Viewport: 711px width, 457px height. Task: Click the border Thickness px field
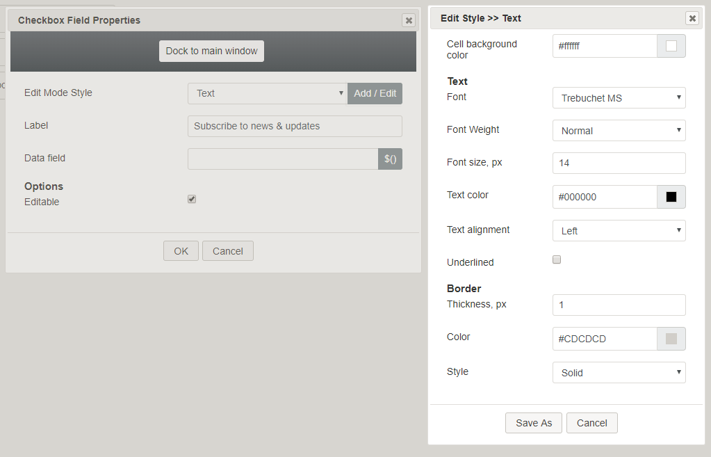coord(619,305)
